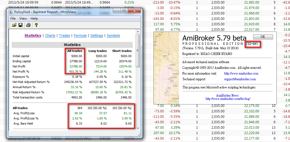Open the Settings section link
Viewport: 290px width, 142px height.
coord(97,36)
